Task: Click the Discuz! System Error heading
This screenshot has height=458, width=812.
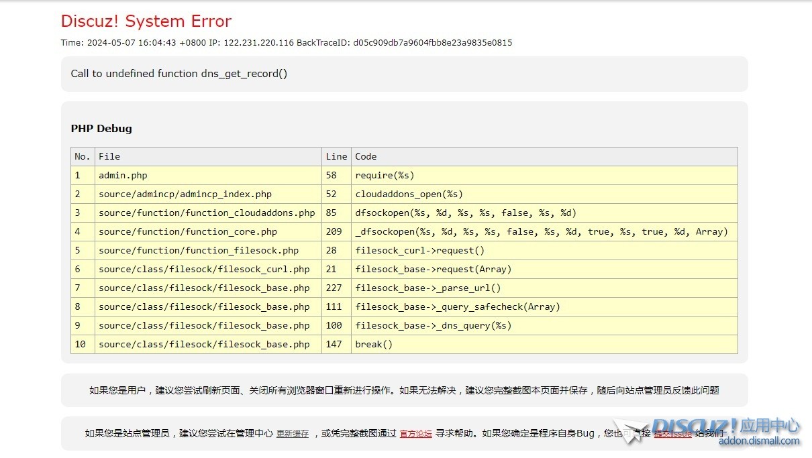Action: tap(146, 21)
